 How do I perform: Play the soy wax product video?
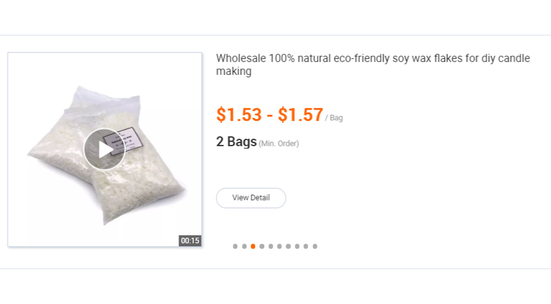pos(105,149)
